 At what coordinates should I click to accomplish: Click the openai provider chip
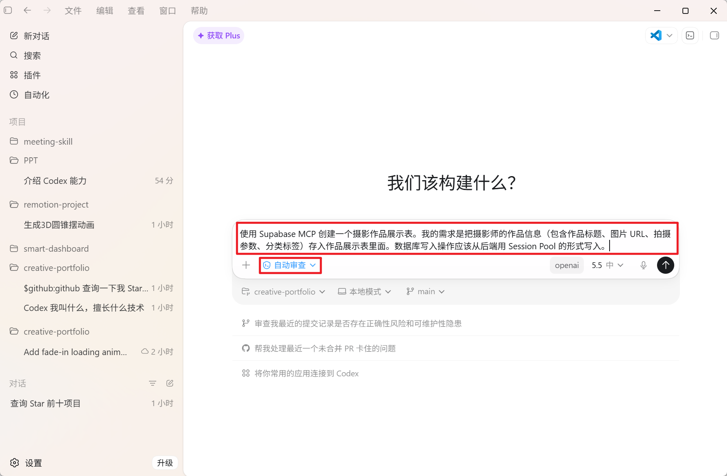coord(567,265)
